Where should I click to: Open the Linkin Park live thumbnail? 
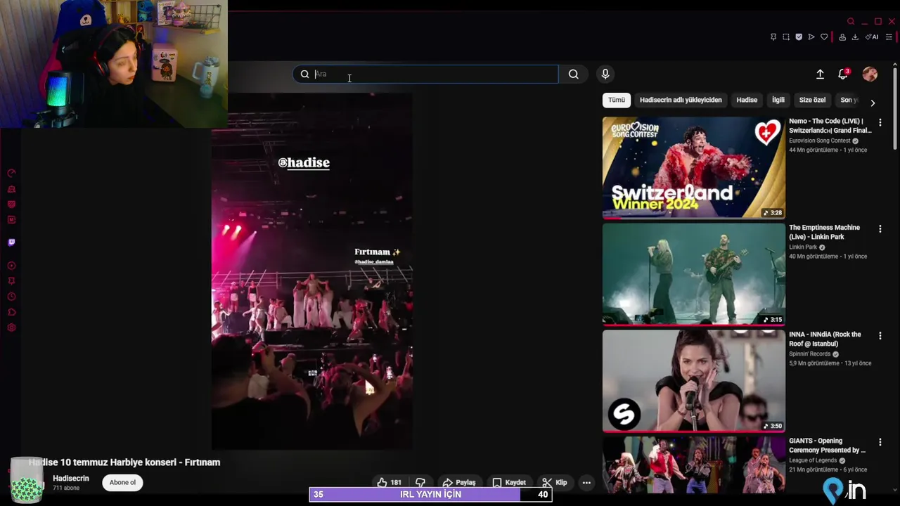(693, 275)
